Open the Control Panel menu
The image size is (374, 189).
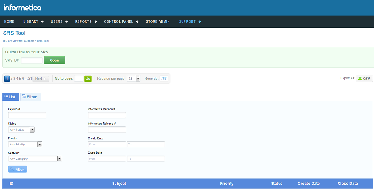tap(118, 21)
